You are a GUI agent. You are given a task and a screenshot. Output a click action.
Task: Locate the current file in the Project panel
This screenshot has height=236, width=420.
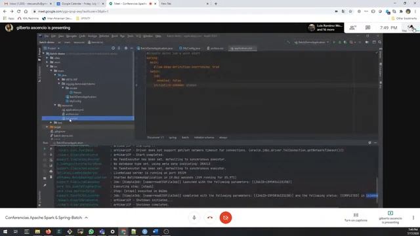coord(113,48)
